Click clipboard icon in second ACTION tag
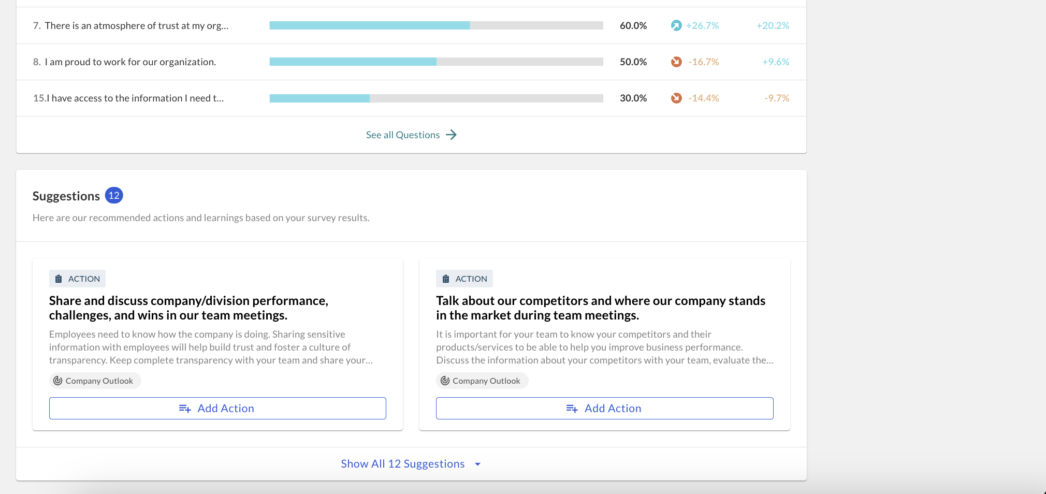The height and width of the screenshot is (494, 1046). 446,279
